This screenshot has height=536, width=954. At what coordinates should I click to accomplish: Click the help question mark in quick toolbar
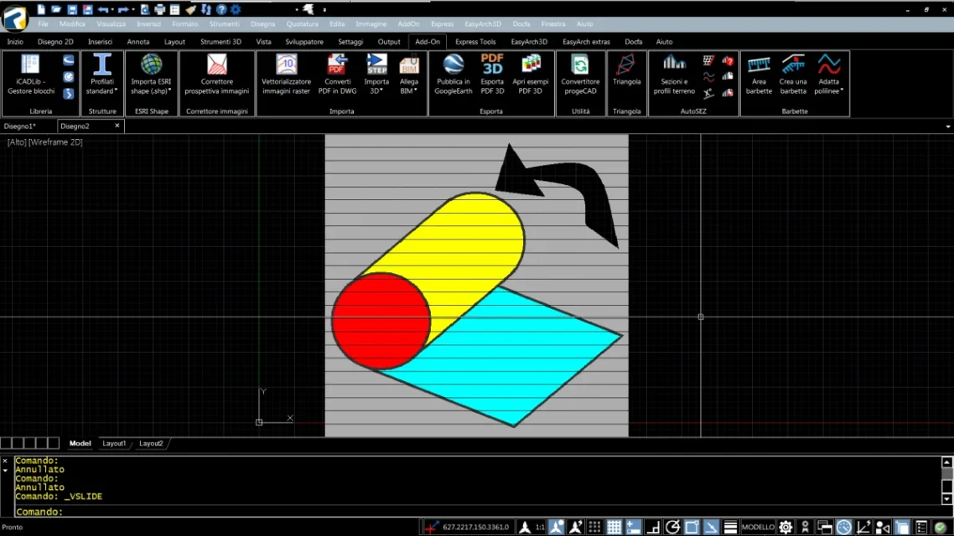click(221, 10)
